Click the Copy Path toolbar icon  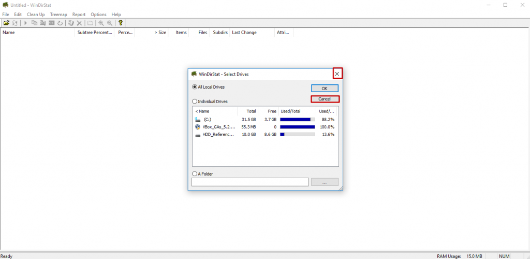click(34, 23)
